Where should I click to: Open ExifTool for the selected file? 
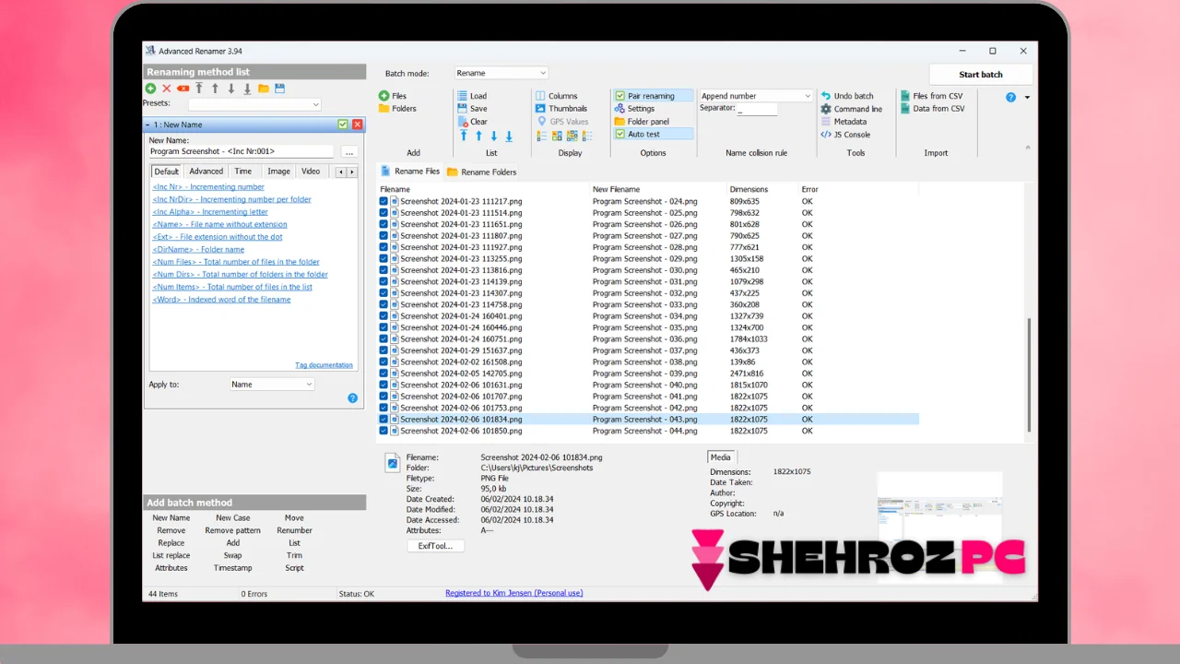[436, 546]
